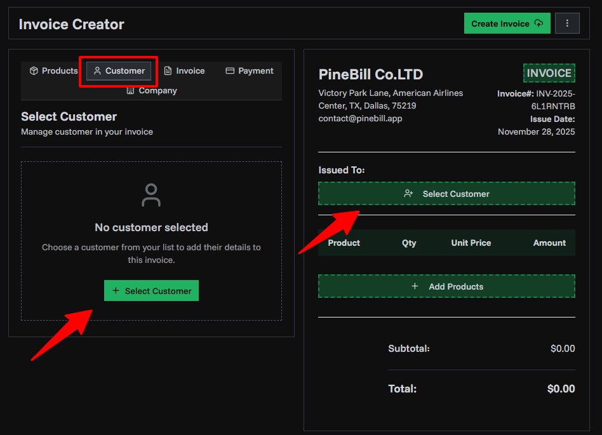Click the add-user icon under Issued To
602x435 pixels.
[408, 194]
